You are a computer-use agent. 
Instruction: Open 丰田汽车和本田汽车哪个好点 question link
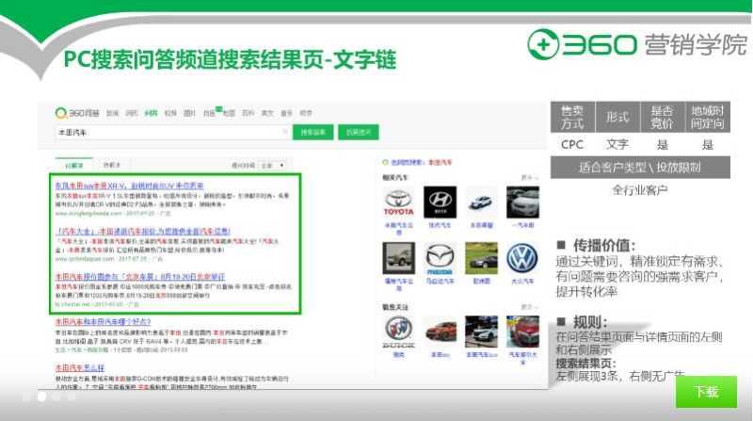click(x=103, y=321)
